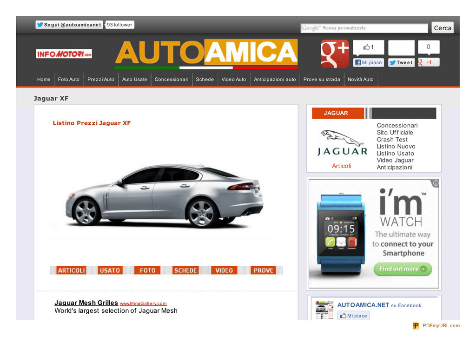
Task: Click the silver Jaguar XF car image
Action: click(164, 196)
